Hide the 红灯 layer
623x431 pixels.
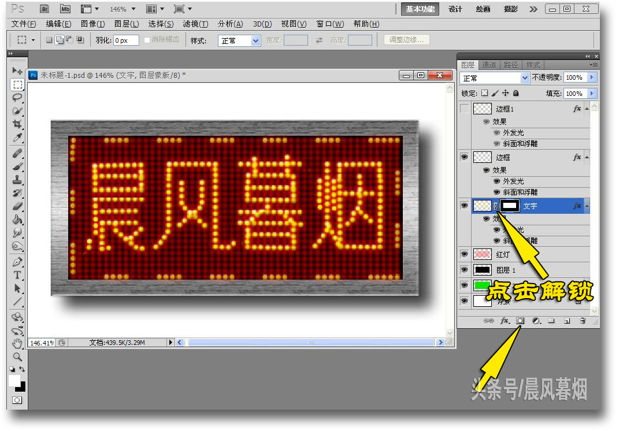[465, 254]
